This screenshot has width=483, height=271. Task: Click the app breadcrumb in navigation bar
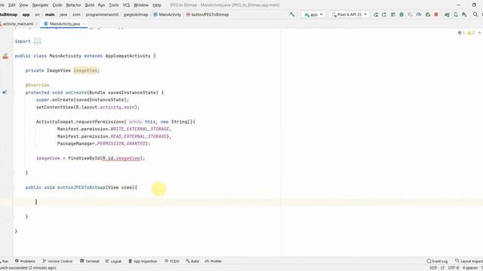(x=26, y=14)
